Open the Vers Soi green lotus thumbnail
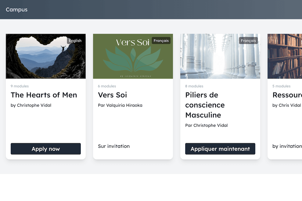The height and width of the screenshot is (201, 302). click(x=133, y=56)
